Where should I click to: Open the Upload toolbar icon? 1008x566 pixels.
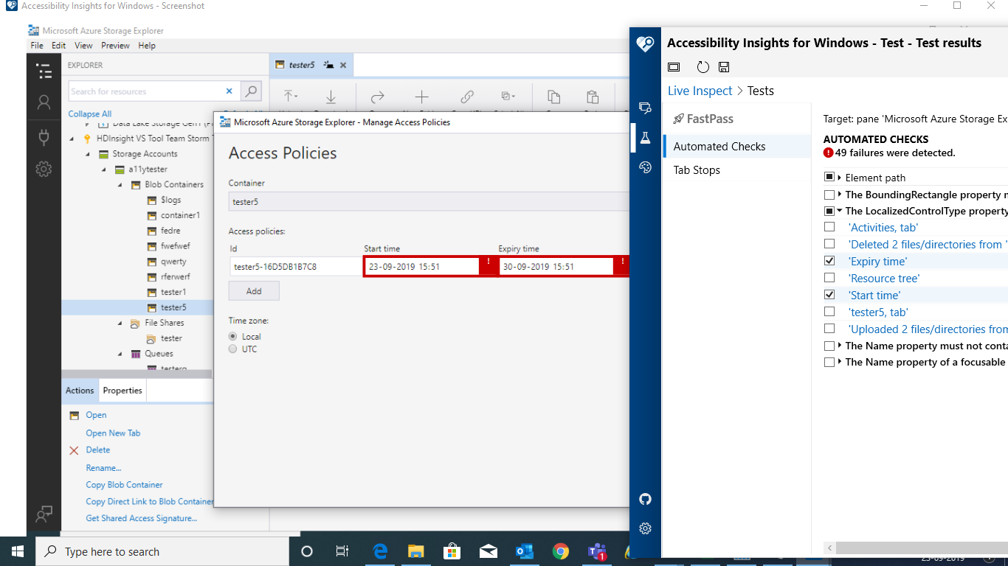(x=290, y=97)
